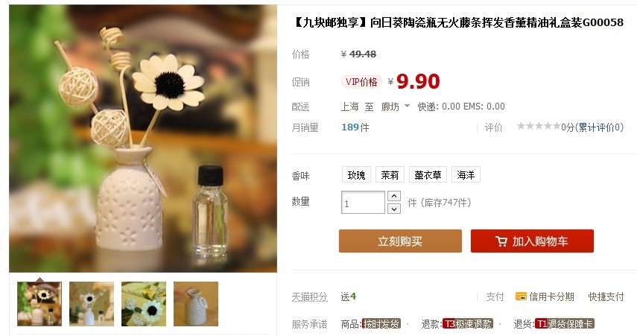Select the 茉莉 scent option
Viewport: 637px width, 336px height.
(390, 174)
